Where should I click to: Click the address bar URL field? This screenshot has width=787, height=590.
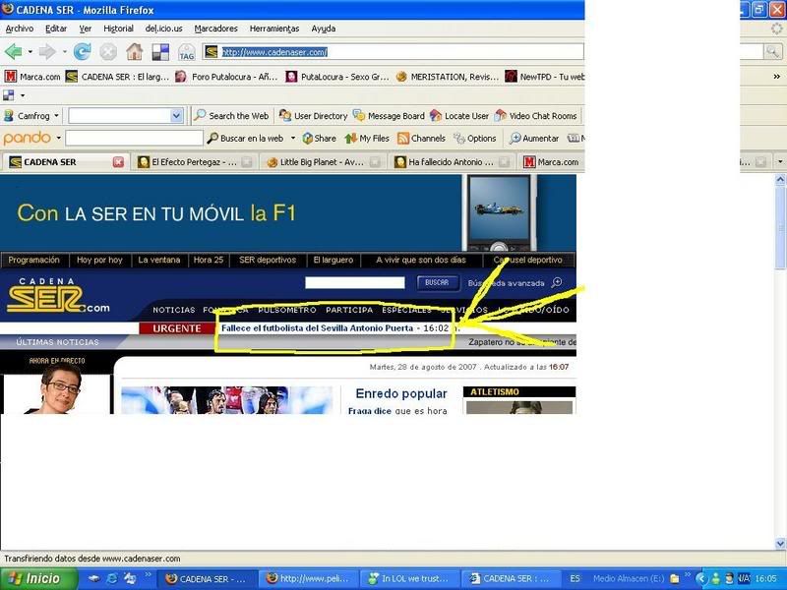click(x=393, y=52)
